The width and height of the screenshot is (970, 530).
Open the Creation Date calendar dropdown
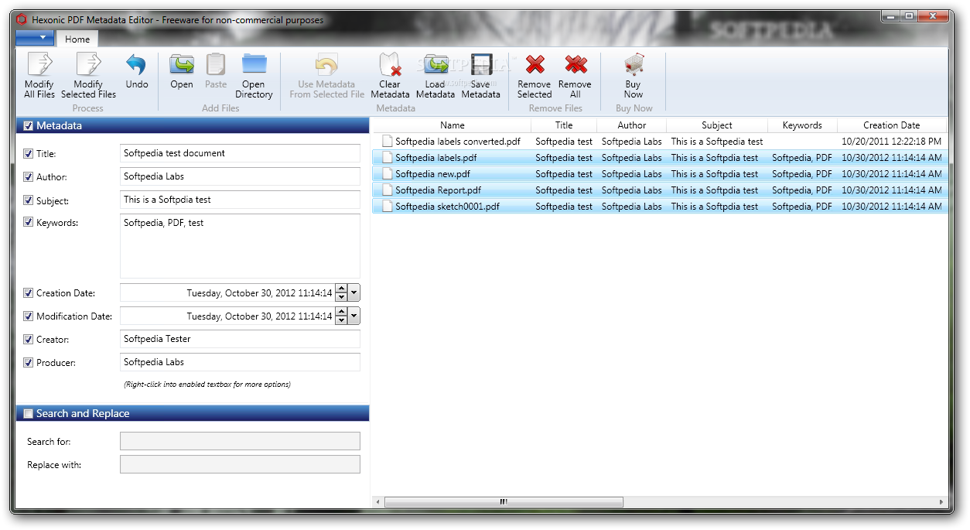click(x=354, y=293)
